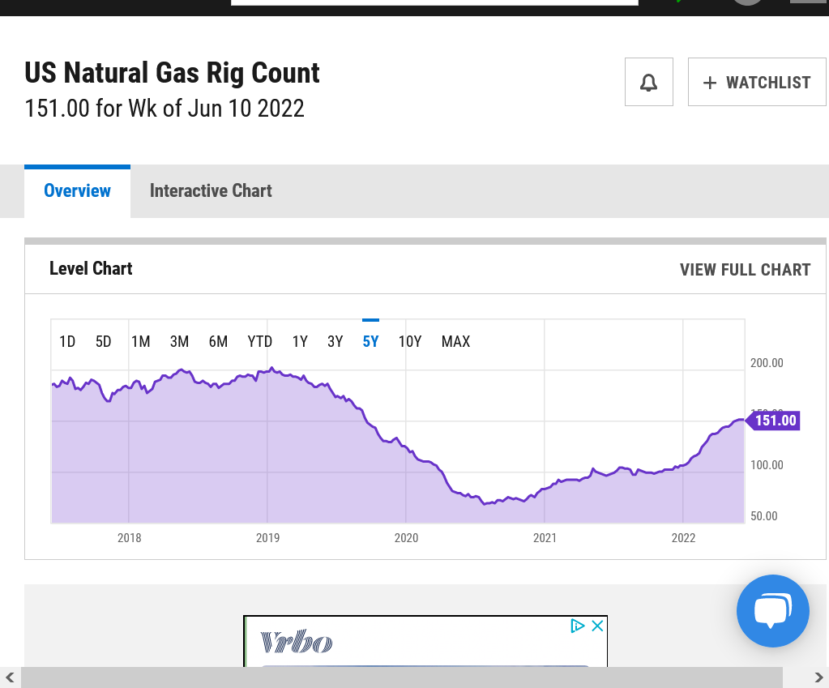Select the Overview tab
The width and height of the screenshot is (829, 688).
tap(77, 191)
